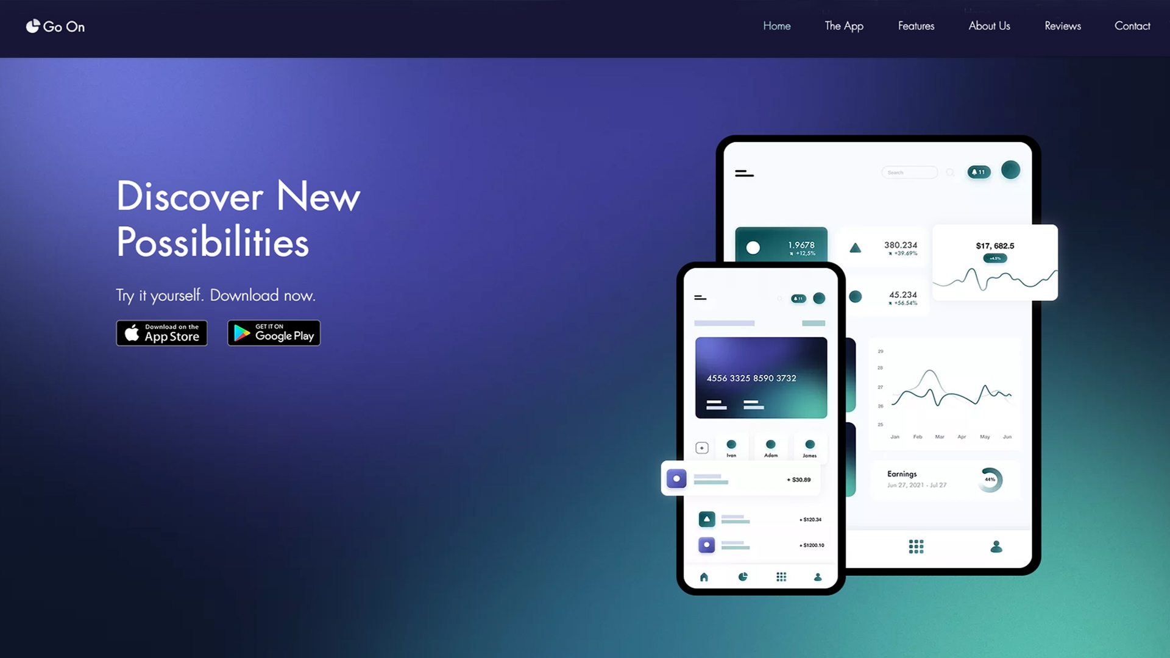Open The App navigation tab
Viewport: 1170px width, 658px height.
click(844, 26)
